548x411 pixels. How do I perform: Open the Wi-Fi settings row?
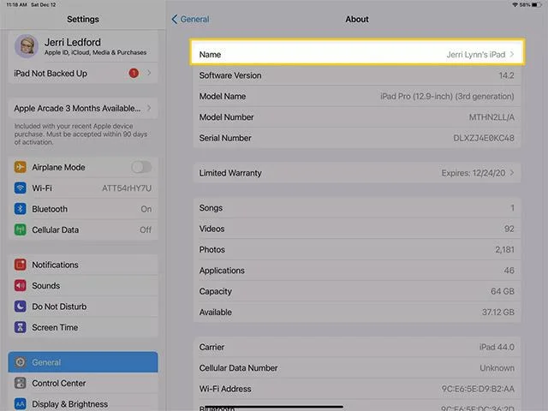pos(83,188)
